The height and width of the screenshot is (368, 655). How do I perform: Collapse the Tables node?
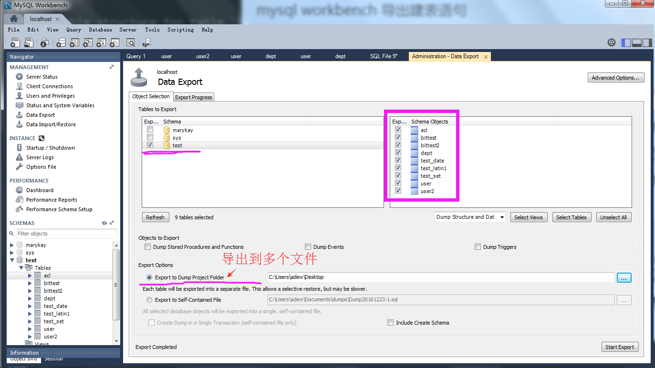point(21,268)
